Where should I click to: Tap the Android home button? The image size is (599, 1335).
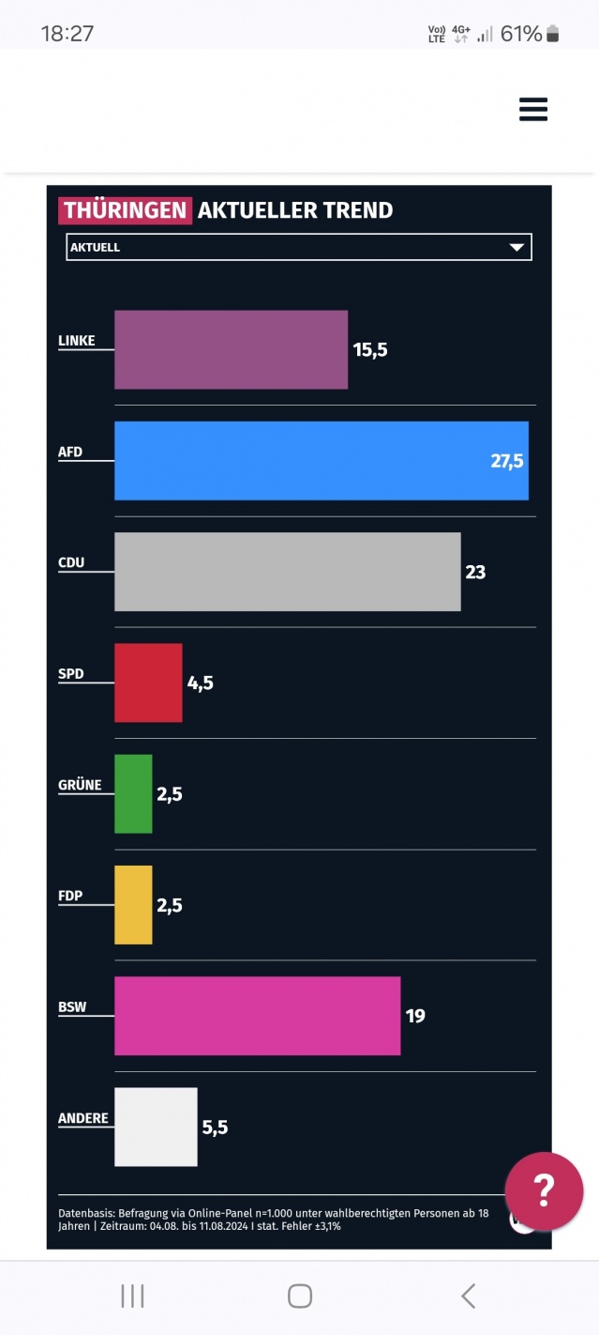tap(299, 1297)
